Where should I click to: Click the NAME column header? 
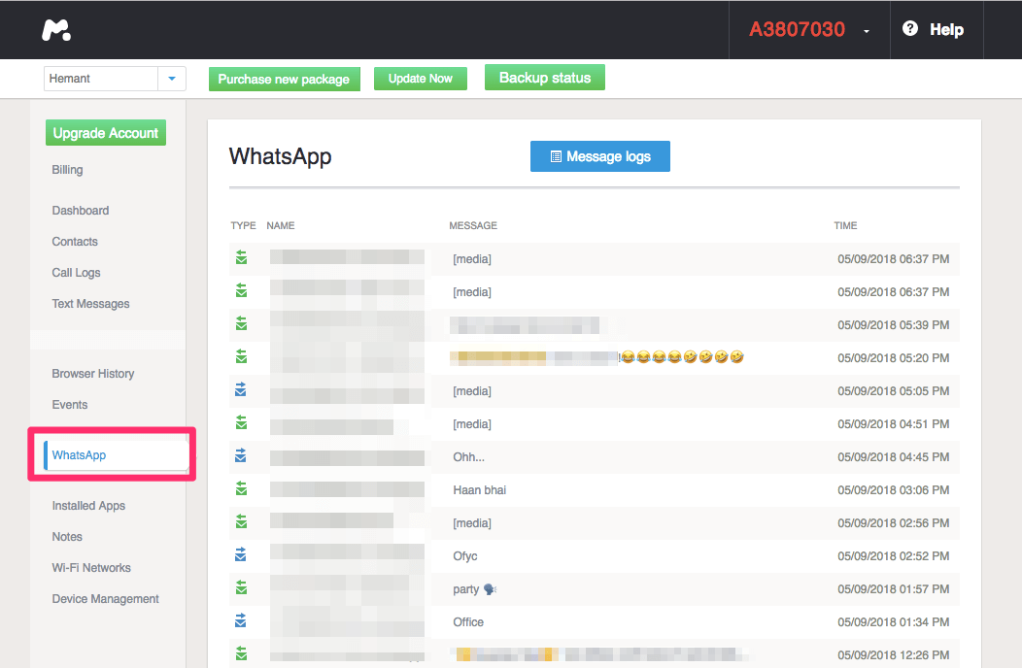tap(280, 225)
